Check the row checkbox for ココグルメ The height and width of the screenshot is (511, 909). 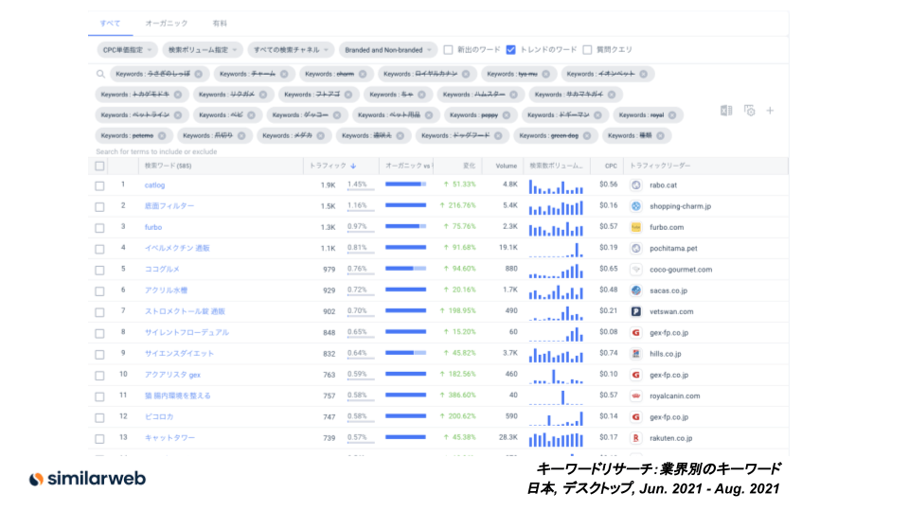point(99,270)
